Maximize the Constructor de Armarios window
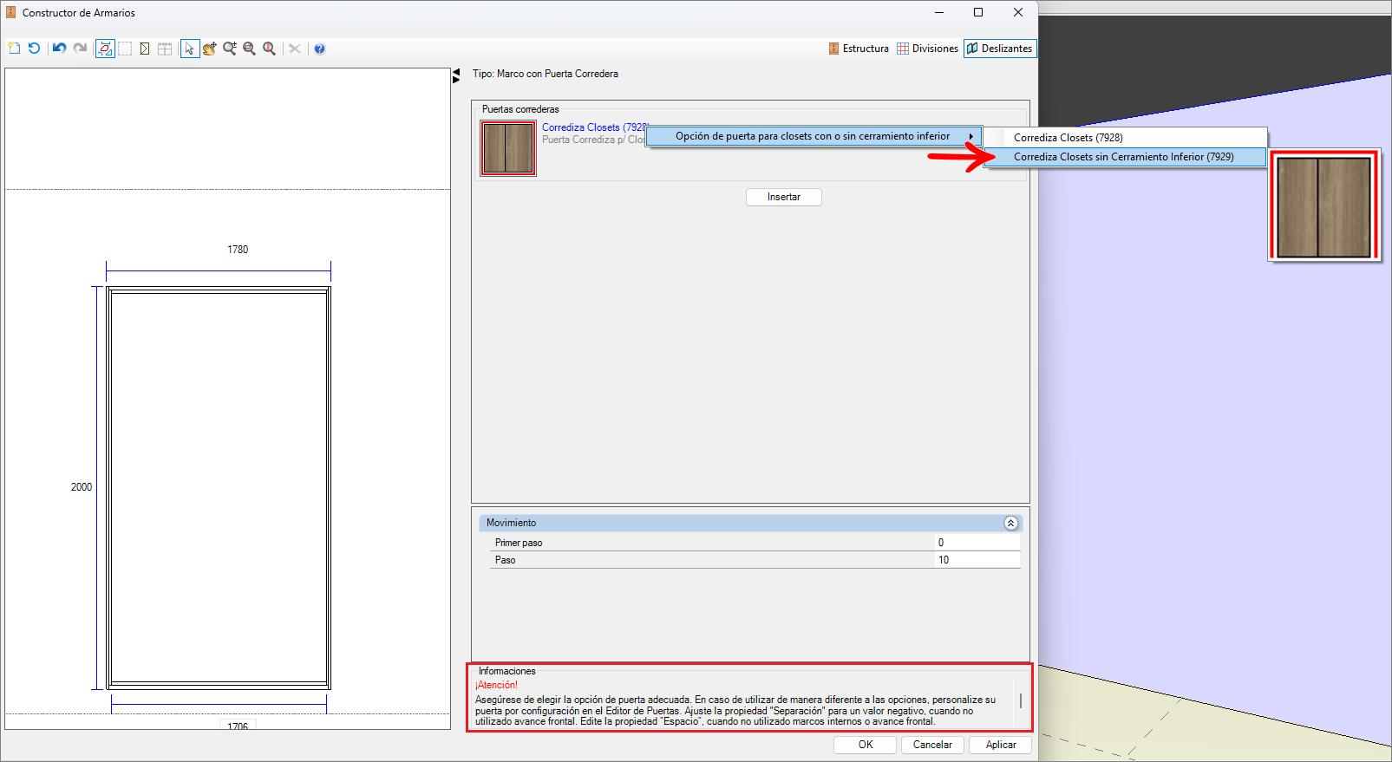The height and width of the screenshot is (762, 1392). point(978,12)
